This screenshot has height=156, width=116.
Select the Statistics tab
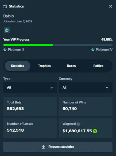17,66
